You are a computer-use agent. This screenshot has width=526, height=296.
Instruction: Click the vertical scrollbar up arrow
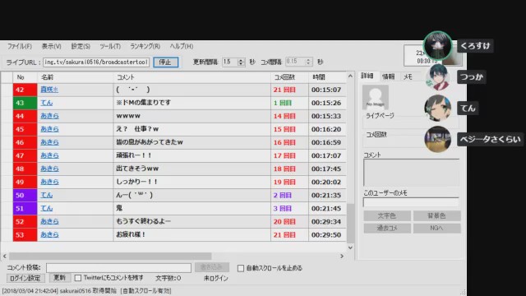(x=350, y=76)
